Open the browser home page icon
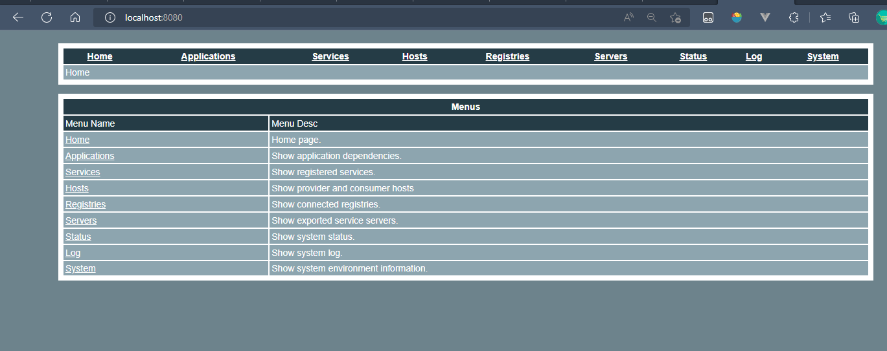The width and height of the screenshot is (887, 351). (75, 17)
